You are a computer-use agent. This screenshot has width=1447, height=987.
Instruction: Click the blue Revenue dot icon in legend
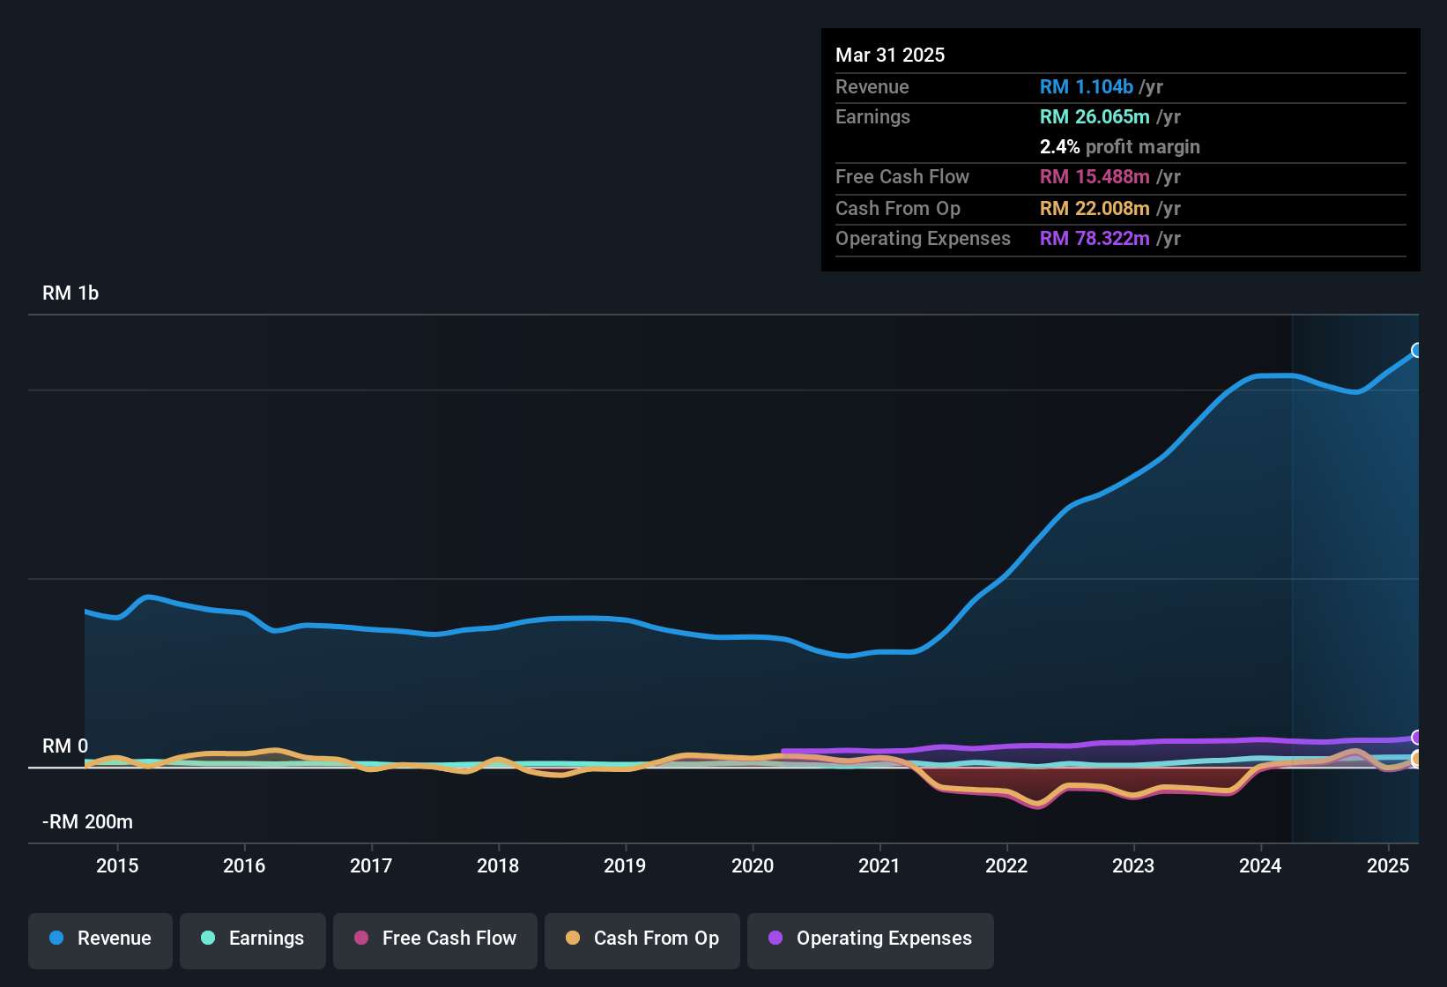tap(56, 939)
